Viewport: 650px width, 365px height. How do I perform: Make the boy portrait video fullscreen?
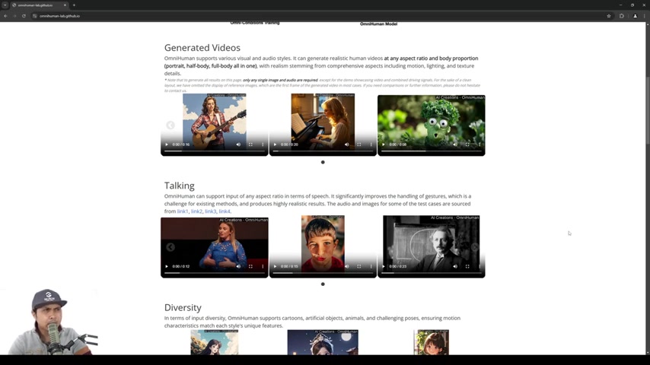tap(359, 266)
